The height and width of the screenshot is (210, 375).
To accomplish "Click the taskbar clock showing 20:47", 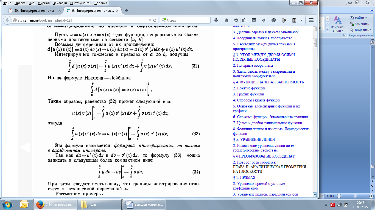I will 360,205.
